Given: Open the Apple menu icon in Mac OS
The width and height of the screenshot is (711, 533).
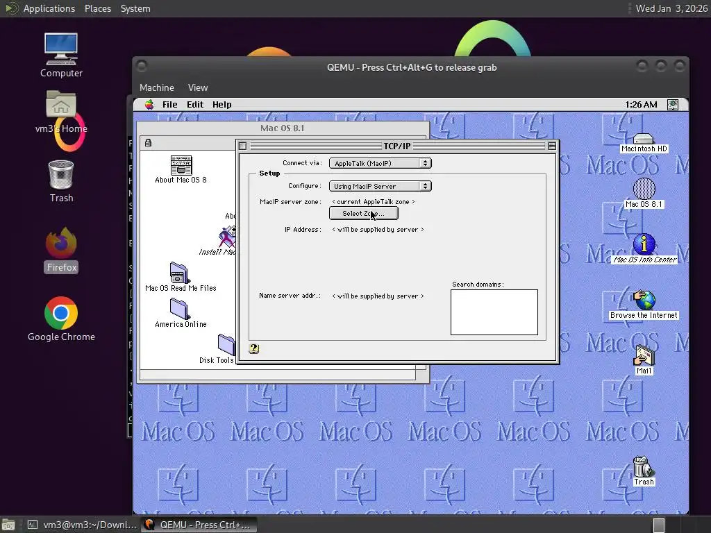Looking at the screenshot, I should point(149,105).
